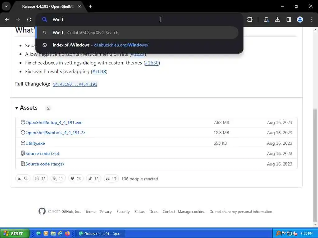Screen dimensions: 318x238
Task: Click the rocket reaction with 12
Action: tap(93, 178)
